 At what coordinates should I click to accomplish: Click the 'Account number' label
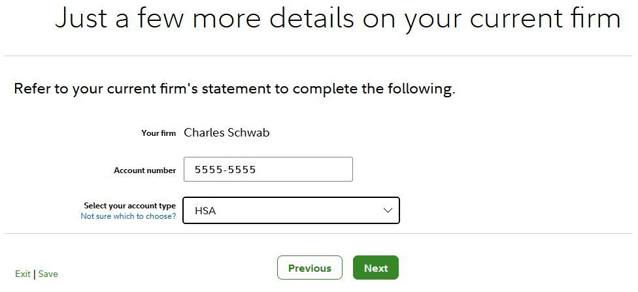point(144,170)
